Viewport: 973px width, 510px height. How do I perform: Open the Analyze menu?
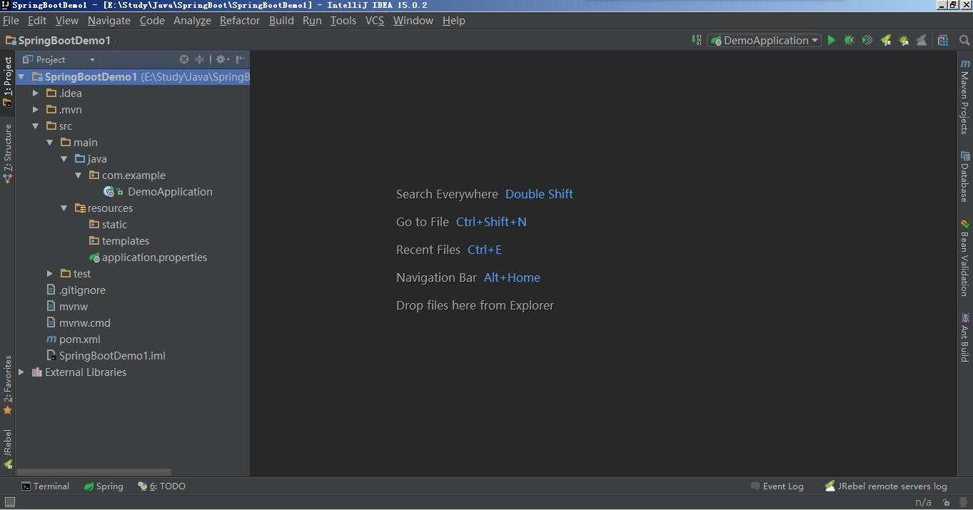(192, 21)
